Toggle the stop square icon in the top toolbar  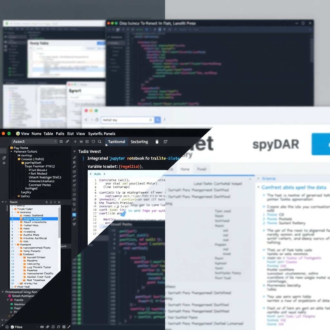point(81,142)
